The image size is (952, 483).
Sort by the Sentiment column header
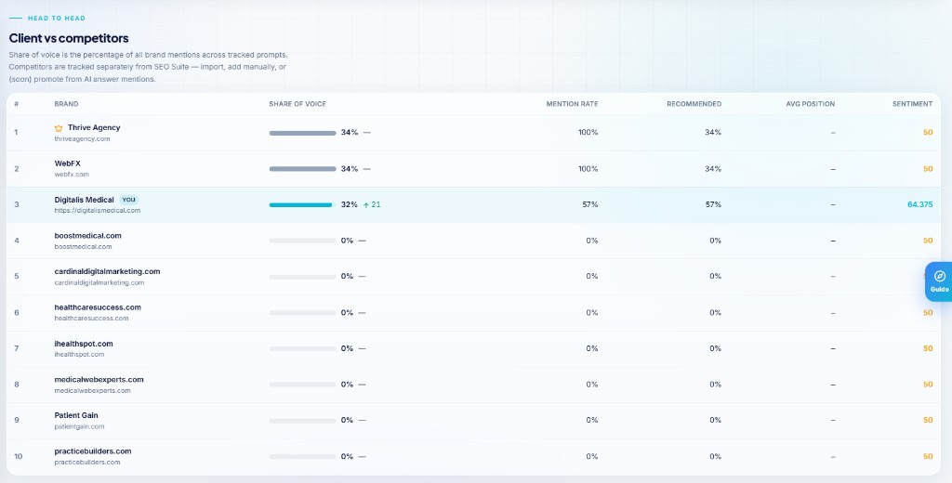click(913, 104)
